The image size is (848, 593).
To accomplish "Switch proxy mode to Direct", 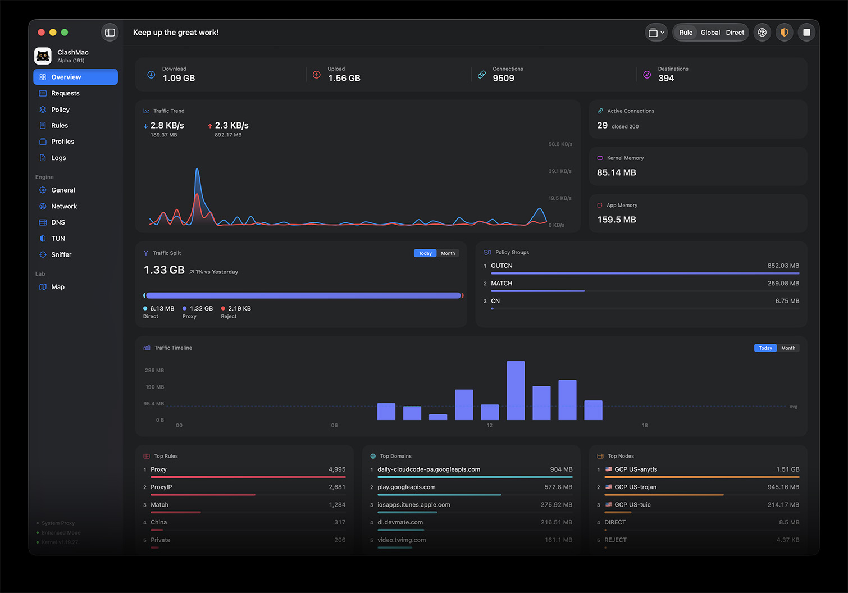I will pos(735,33).
